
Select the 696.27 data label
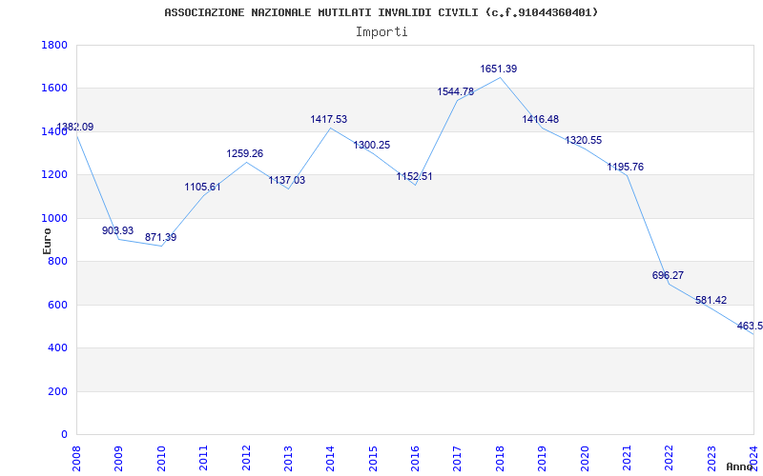tap(669, 275)
